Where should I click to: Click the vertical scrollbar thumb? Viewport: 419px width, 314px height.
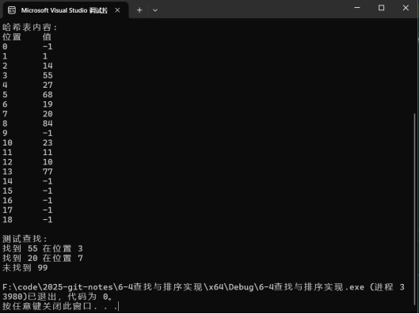coord(414,210)
